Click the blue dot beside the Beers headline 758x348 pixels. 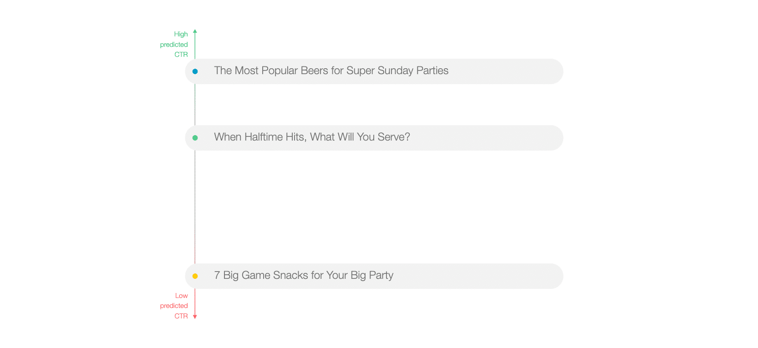pos(195,71)
